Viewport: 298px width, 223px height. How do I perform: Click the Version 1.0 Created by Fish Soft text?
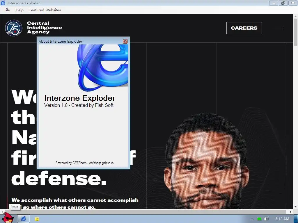[x=79, y=105]
